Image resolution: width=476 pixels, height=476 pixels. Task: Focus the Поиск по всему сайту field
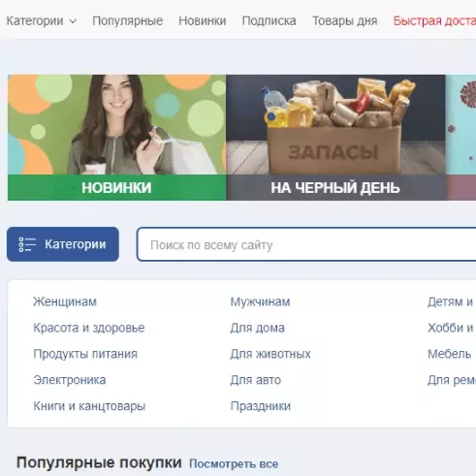pyautogui.click(x=306, y=244)
